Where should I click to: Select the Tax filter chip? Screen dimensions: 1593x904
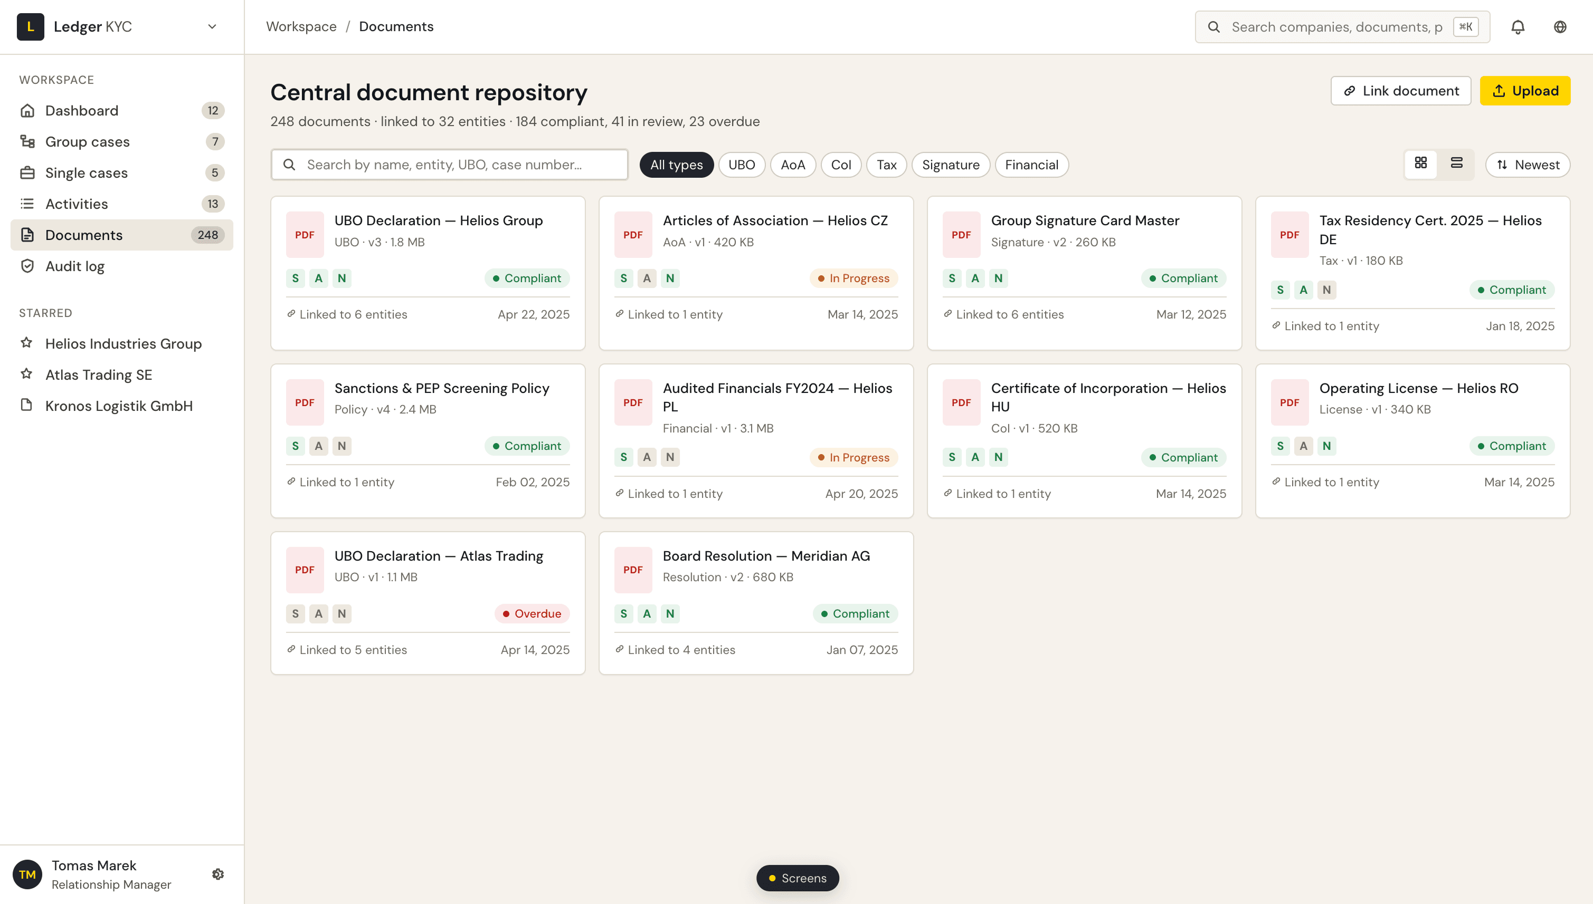pos(886,165)
